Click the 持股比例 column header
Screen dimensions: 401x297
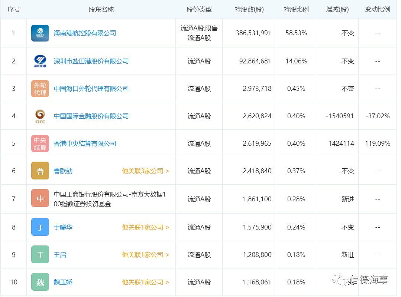pyautogui.click(x=296, y=10)
